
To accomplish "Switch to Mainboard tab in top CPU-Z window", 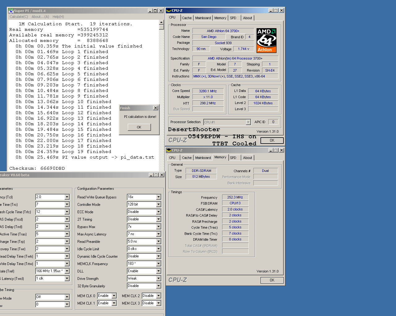I will pos(203,18).
